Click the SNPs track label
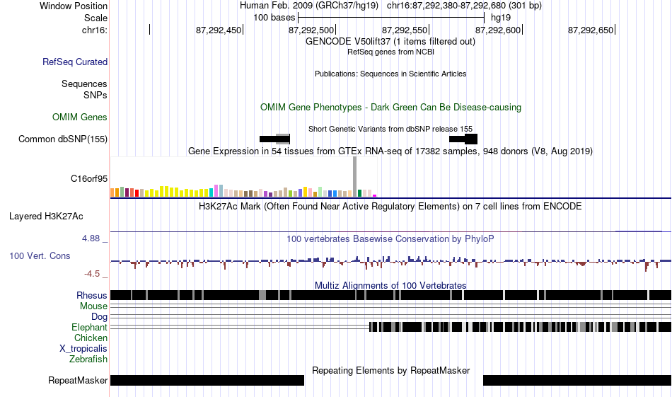672x397 pixels. [95, 95]
